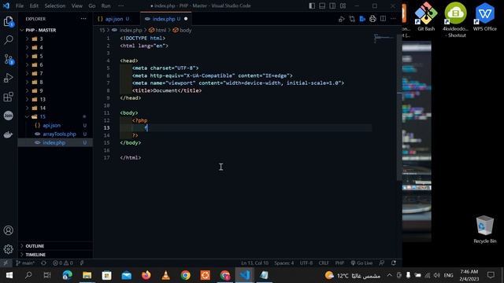This screenshot has height=283, width=504.
Task: Collapse folder 15 in Explorer
Action: (x=55, y=117)
